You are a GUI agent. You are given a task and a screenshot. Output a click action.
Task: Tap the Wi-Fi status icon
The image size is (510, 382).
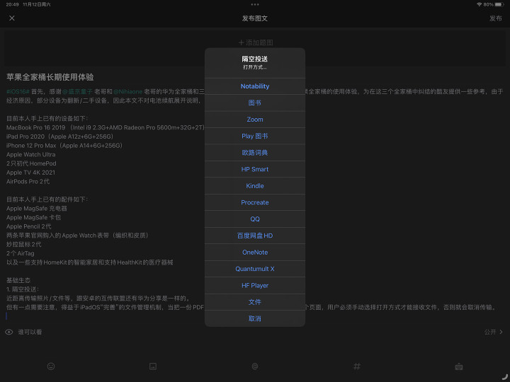tap(479, 4)
